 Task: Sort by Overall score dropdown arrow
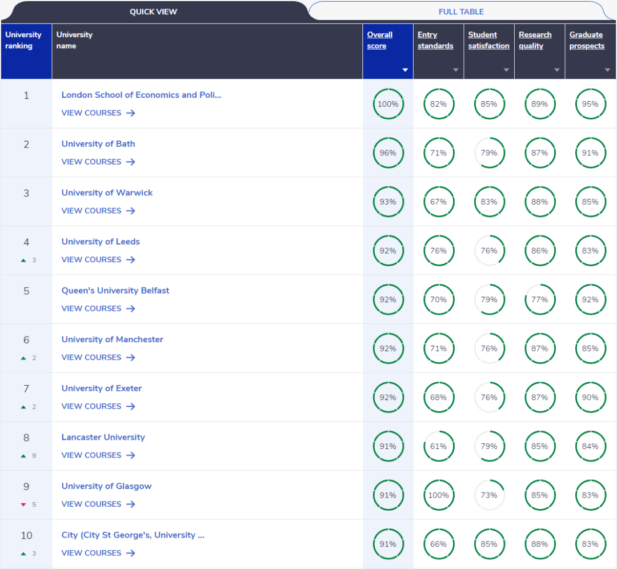click(x=405, y=70)
